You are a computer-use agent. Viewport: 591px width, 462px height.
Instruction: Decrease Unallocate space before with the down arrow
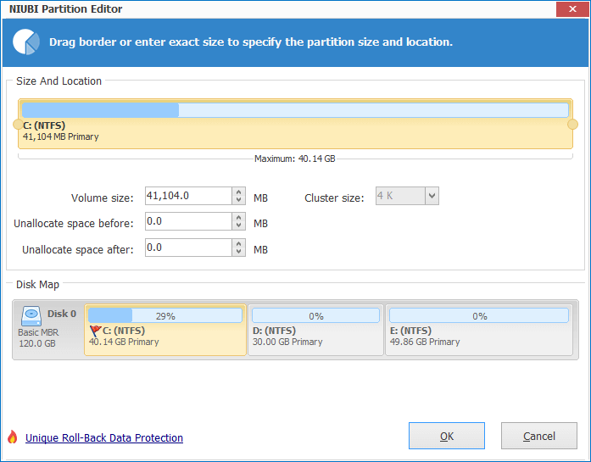(238, 225)
